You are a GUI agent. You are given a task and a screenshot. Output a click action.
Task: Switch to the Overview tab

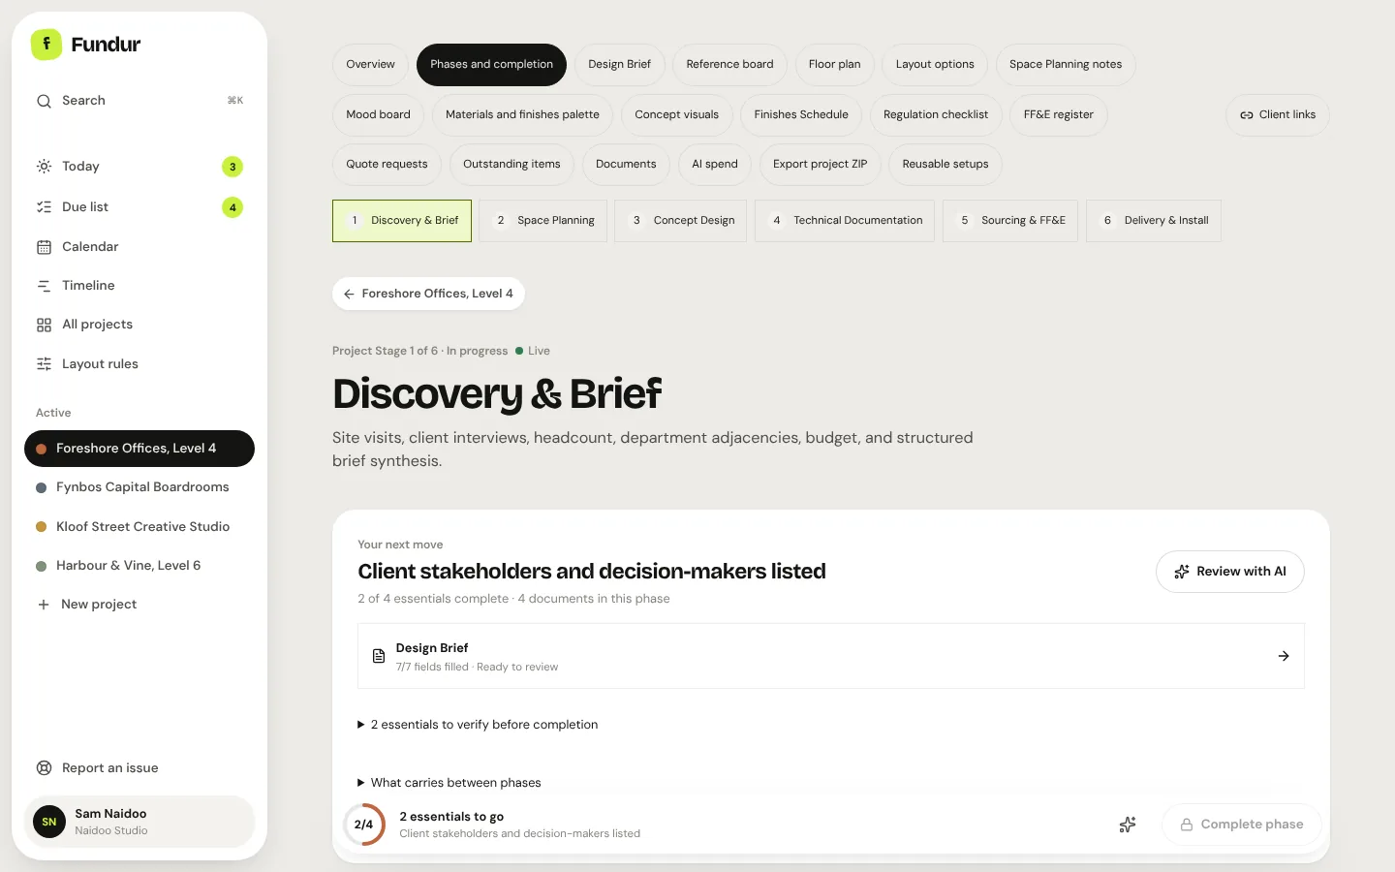pos(370,65)
